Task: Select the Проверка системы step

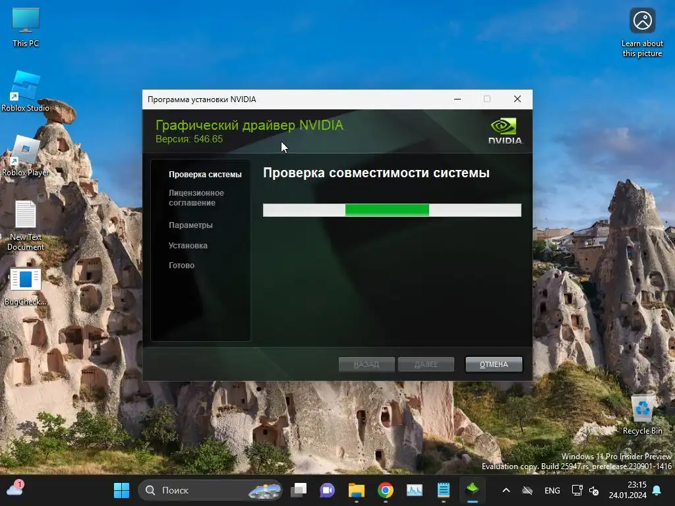Action: pyautogui.click(x=205, y=174)
